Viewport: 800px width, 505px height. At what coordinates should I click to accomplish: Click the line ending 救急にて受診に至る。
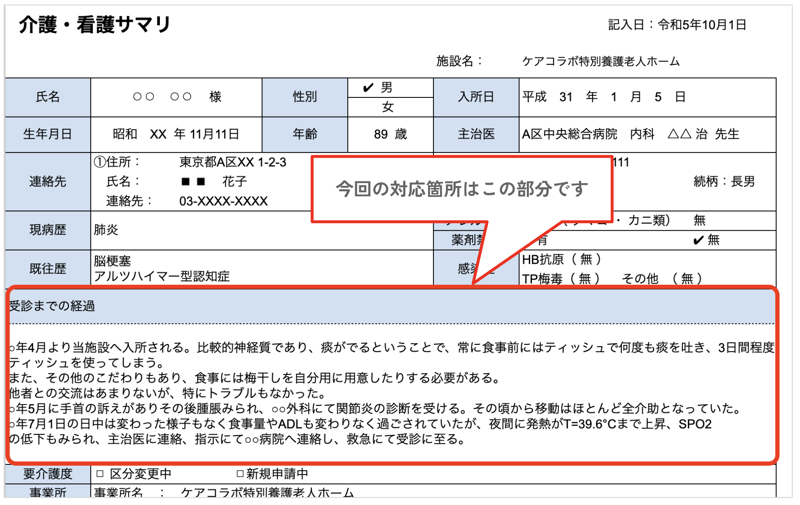click(x=238, y=439)
